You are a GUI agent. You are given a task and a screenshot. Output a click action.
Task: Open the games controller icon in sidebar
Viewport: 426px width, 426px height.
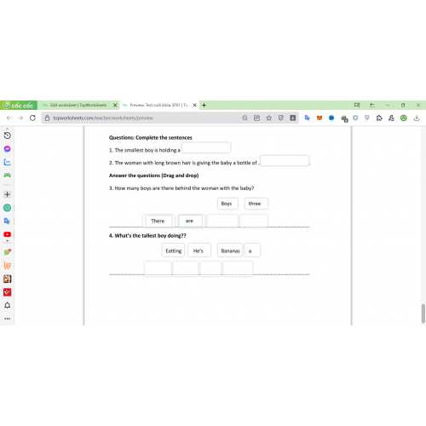pyautogui.click(x=8, y=176)
